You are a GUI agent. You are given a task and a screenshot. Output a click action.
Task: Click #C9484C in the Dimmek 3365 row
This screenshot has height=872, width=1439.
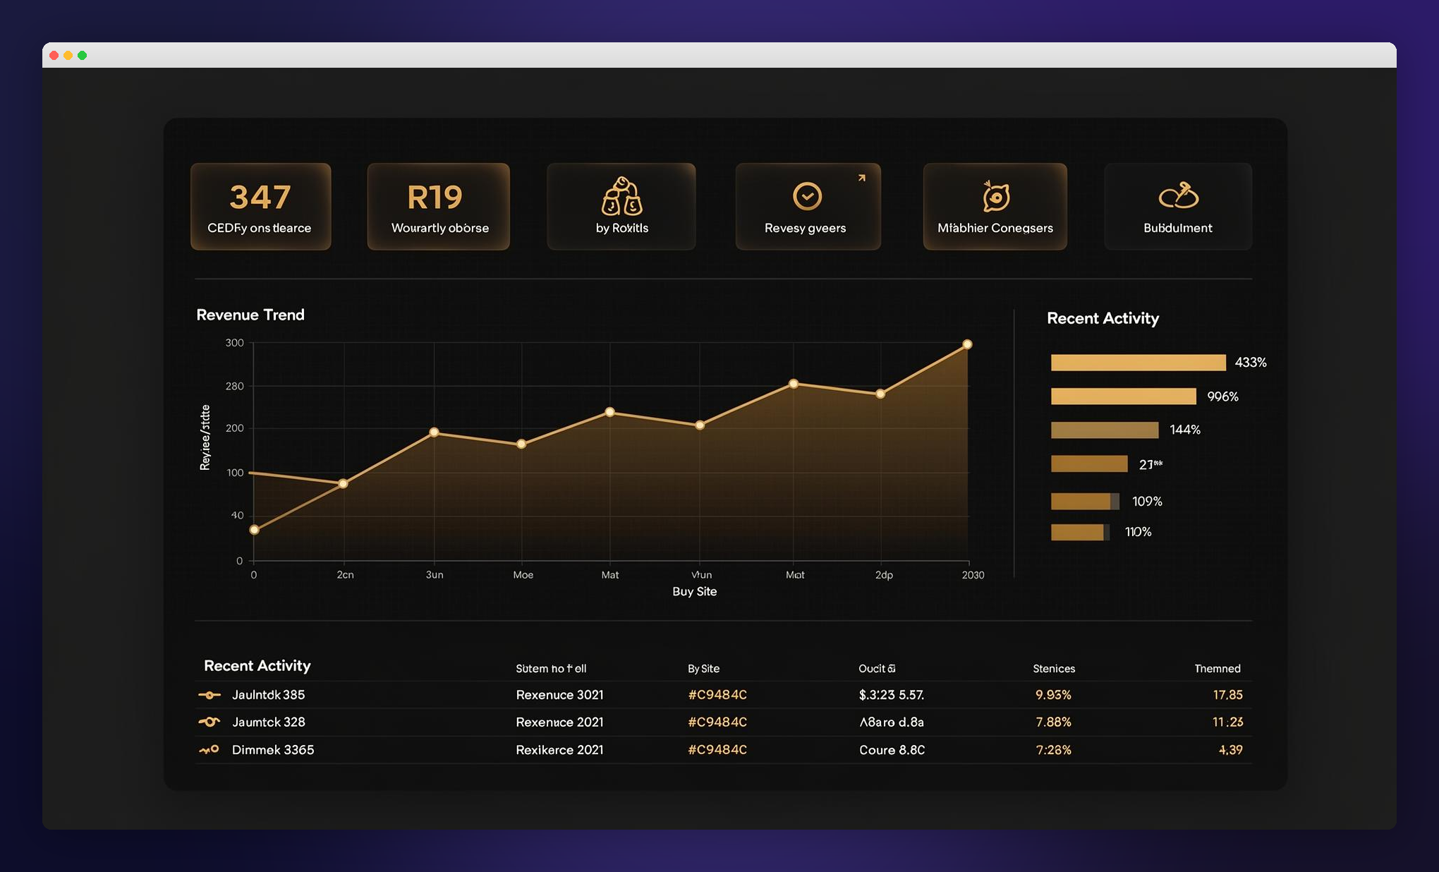click(x=717, y=749)
